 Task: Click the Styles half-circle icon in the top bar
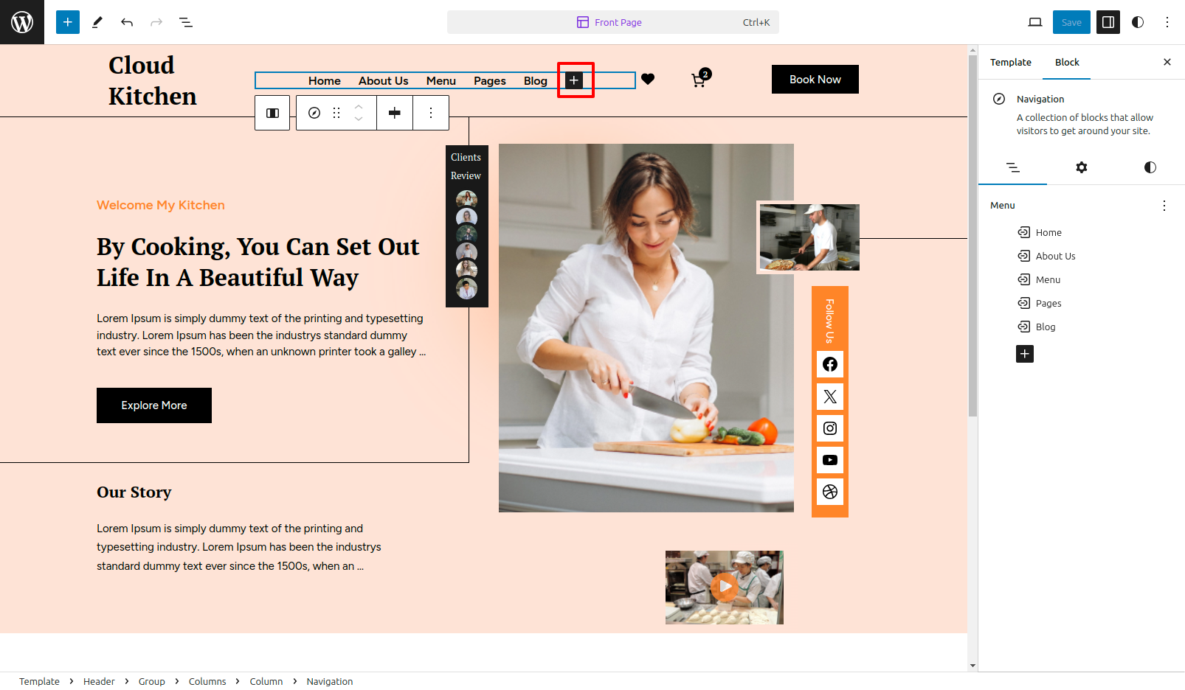[x=1138, y=22]
